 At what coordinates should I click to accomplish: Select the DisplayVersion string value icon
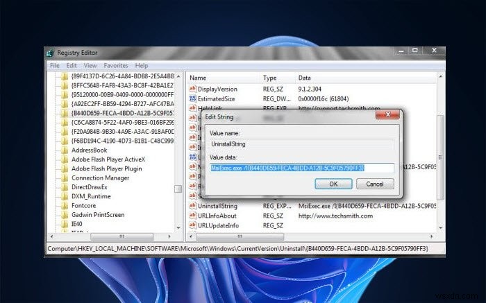(192, 89)
